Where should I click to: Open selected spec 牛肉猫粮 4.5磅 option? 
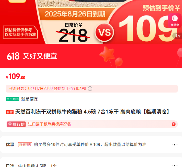point(37,166)
